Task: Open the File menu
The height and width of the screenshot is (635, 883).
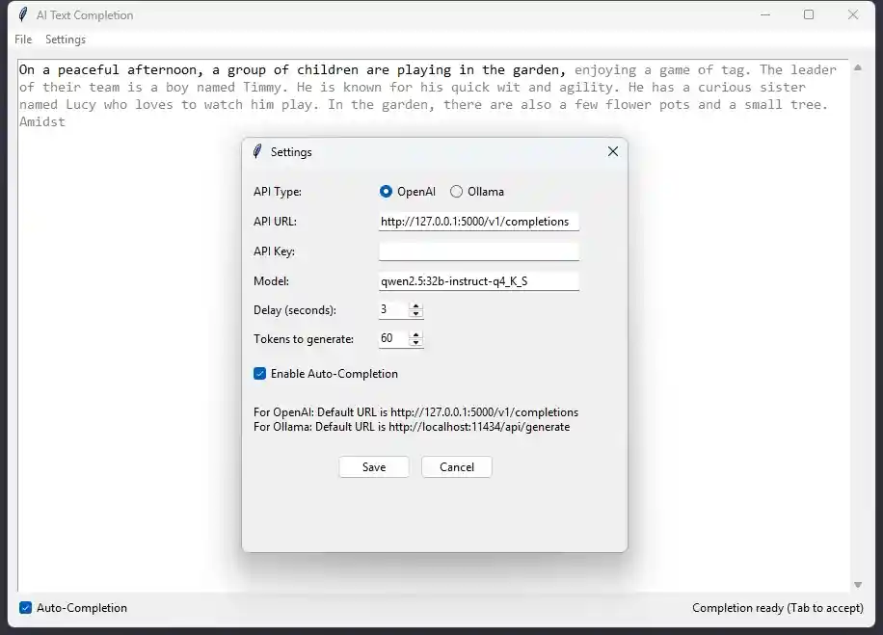Action: tap(22, 40)
